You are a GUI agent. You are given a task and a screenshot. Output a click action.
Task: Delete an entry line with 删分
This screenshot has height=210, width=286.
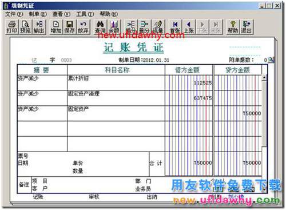point(144,27)
